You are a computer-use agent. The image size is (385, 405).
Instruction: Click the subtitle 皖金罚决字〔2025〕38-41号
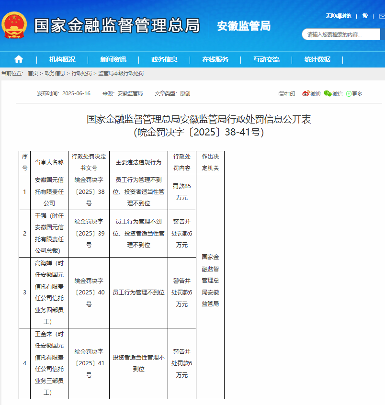pos(199,132)
